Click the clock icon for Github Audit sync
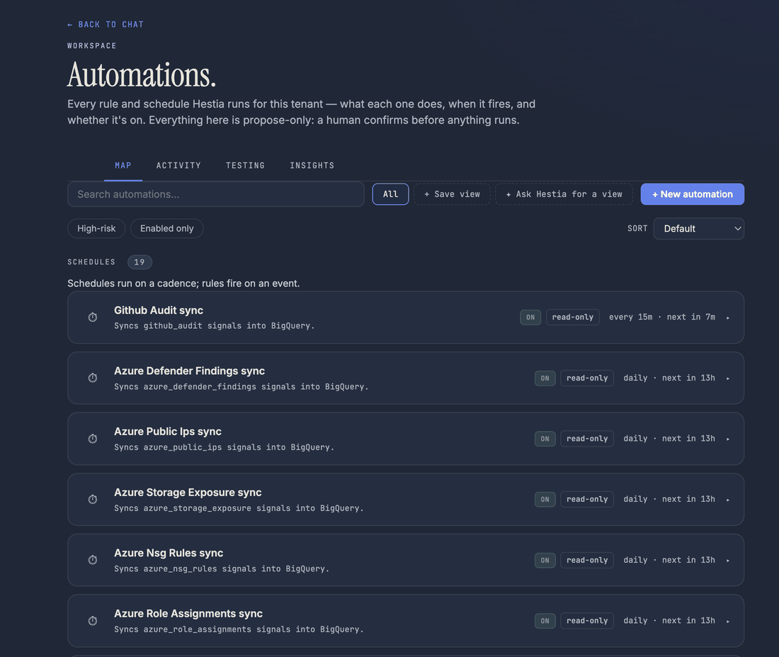Screen dimensions: 779x657 click(x=92, y=318)
